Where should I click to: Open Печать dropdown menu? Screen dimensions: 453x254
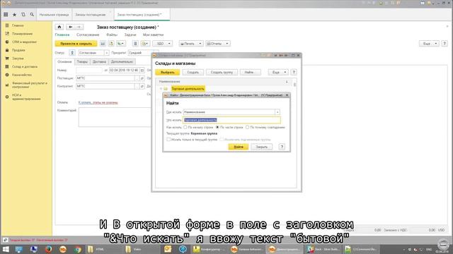(190, 44)
